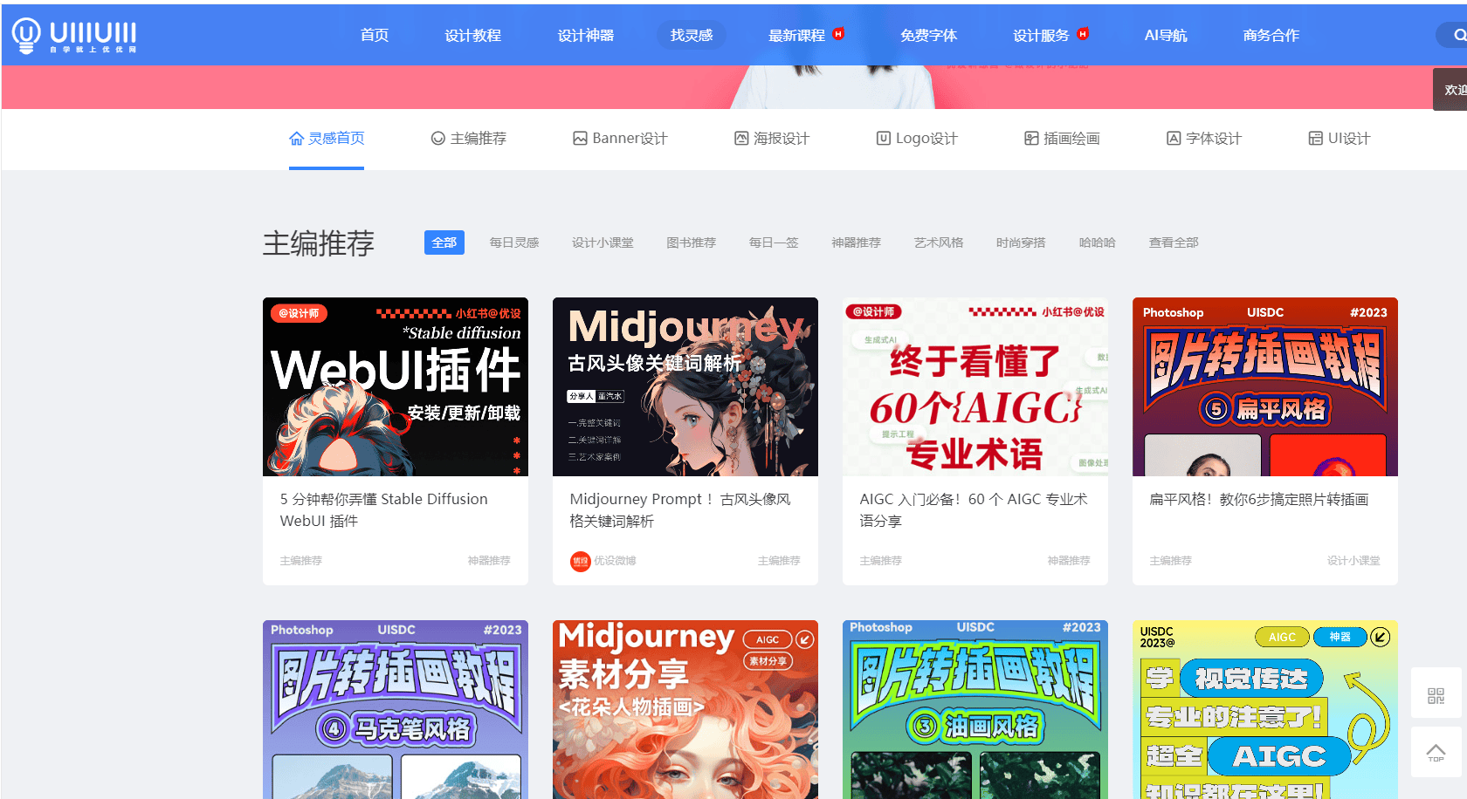Click the layout icon next to UI设计
The width and height of the screenshot is (1467, 799).
1315,138
